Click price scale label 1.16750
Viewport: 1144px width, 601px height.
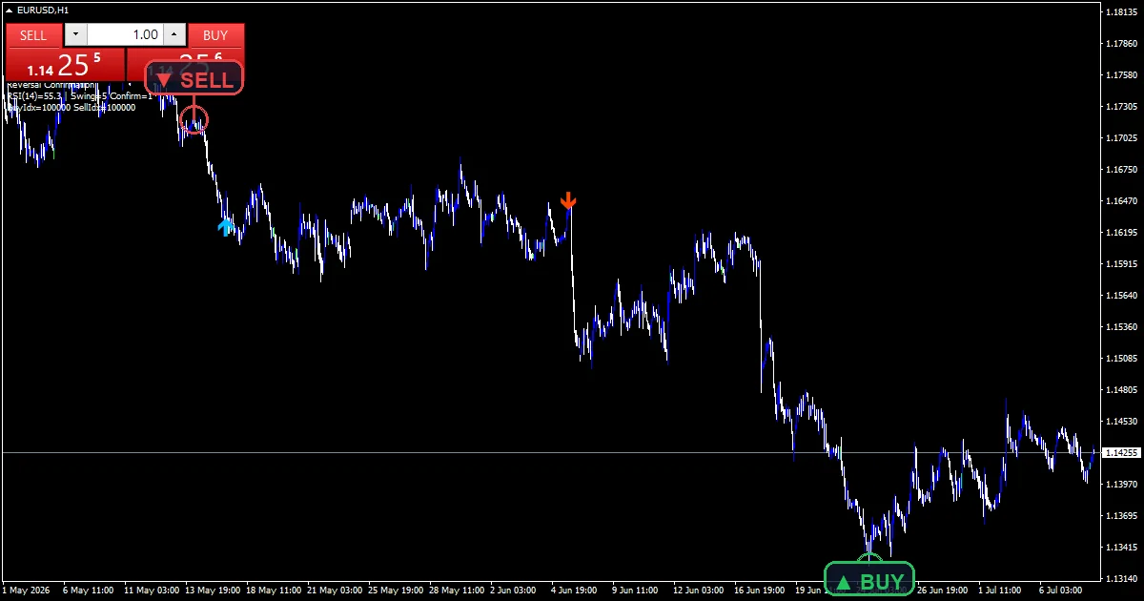(x=1121, y=170)
